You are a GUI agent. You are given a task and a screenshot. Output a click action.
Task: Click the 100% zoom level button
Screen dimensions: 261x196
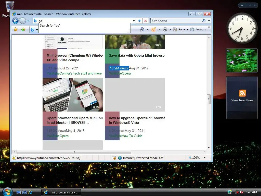click(194, 158)
